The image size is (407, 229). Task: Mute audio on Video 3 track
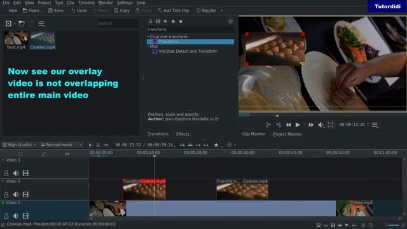click(16, 173)
